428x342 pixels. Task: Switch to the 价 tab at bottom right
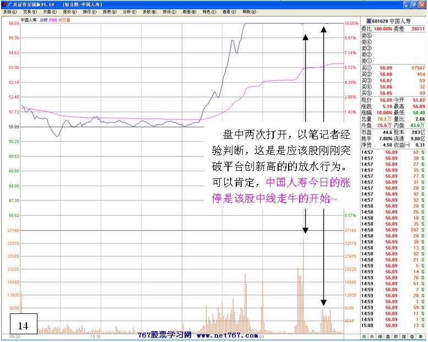[x=372, y=337]
